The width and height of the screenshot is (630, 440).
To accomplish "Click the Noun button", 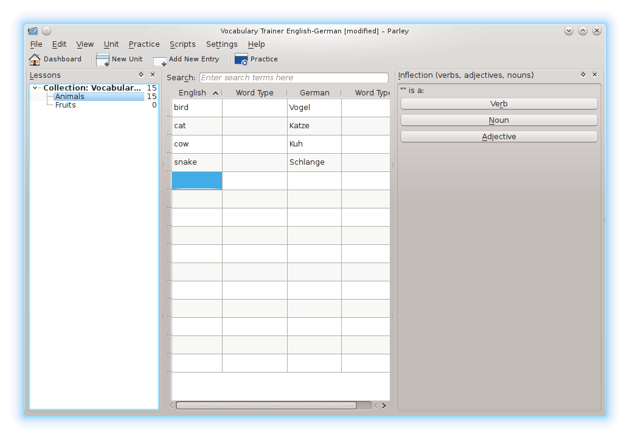I will pyautogui.click(x=499, y=120).
